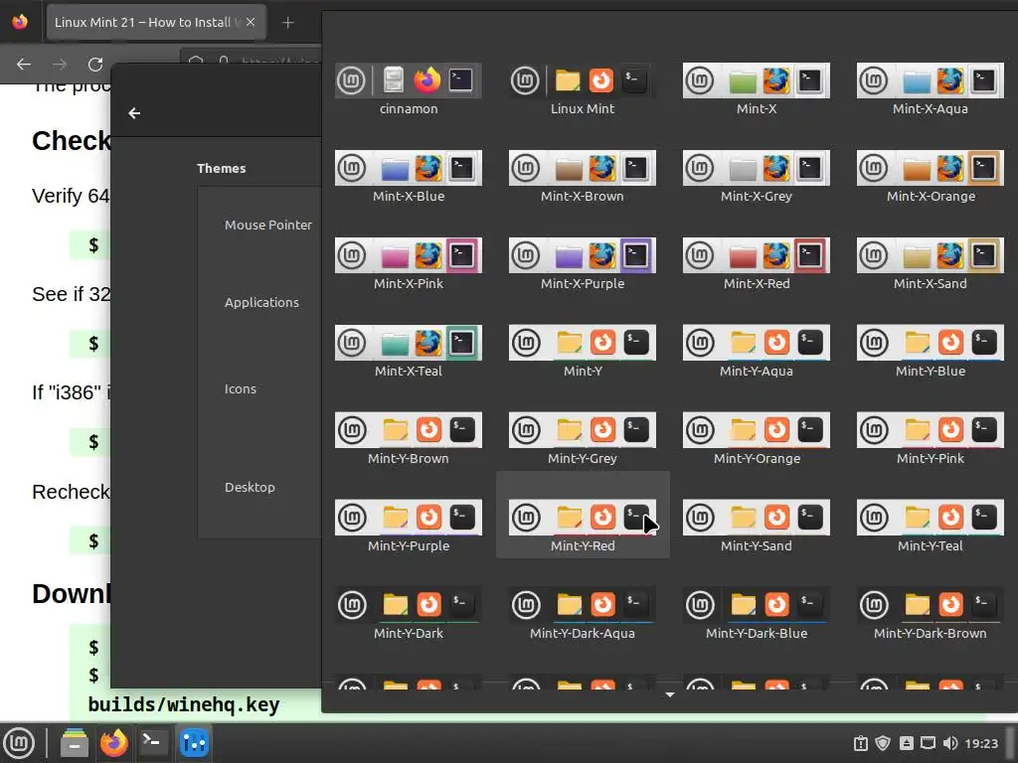Select the cinnamon theme thumbnail

(409, 81)
